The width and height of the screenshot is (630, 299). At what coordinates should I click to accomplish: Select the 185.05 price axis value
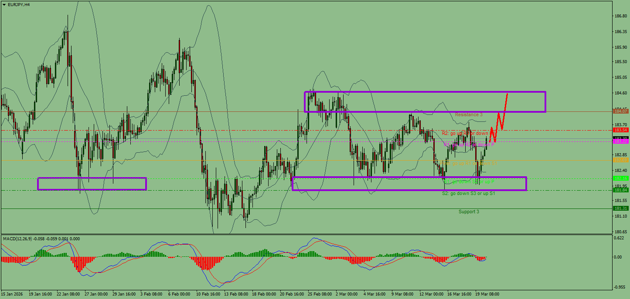pyautogui.click(x=620, y=77)
